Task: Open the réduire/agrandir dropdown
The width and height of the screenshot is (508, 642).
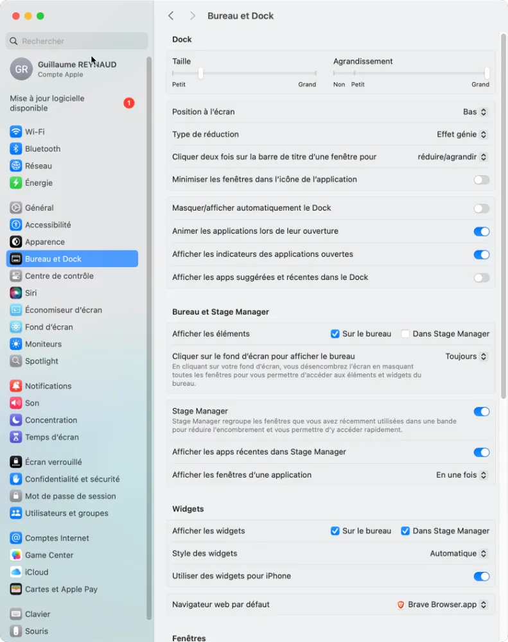Action: pos(452,157)
